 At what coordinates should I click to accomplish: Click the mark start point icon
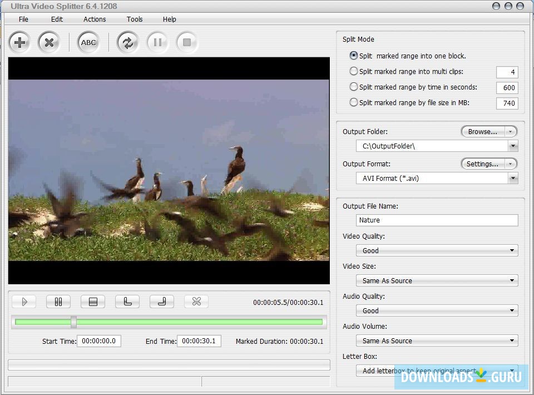(127, 302)
